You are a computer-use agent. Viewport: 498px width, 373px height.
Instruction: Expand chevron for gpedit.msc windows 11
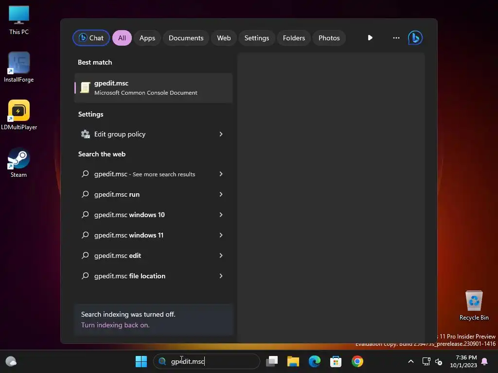click(x=221, y=235)
